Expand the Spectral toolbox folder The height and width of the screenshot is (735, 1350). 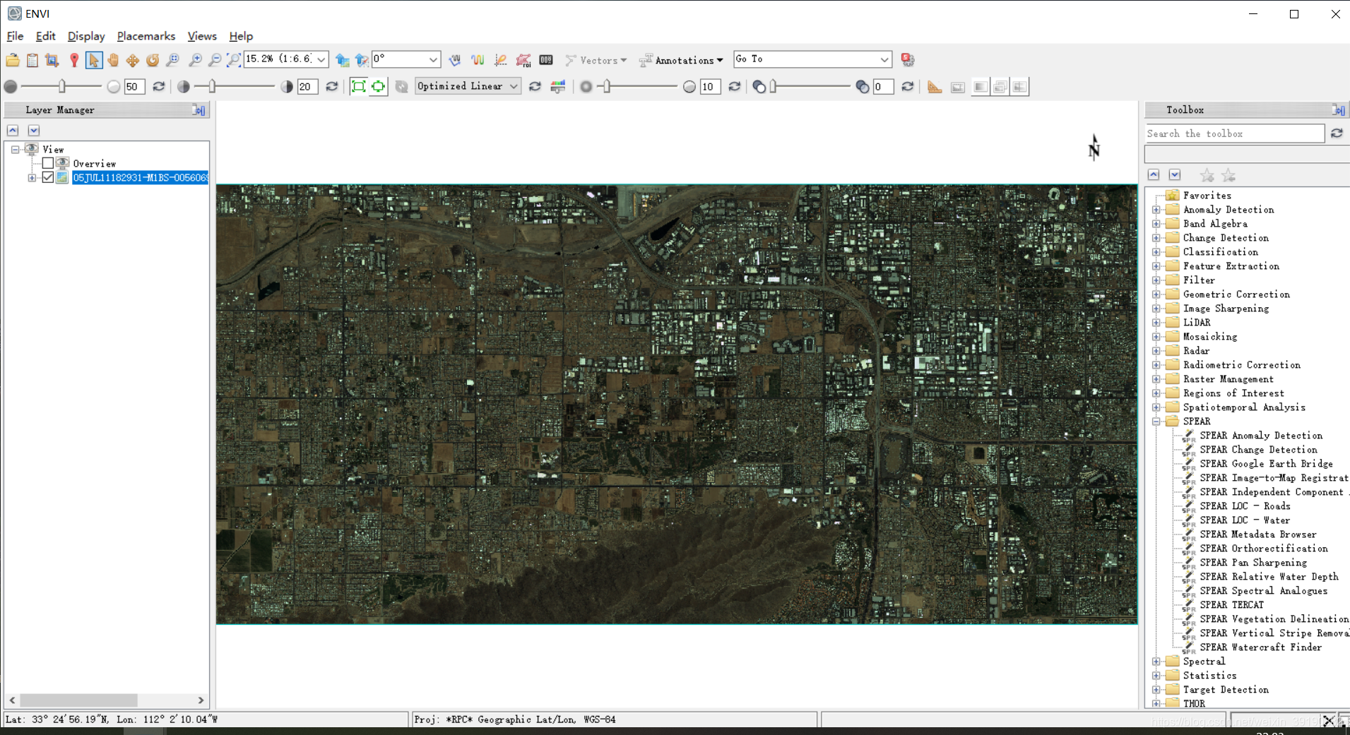click(x=1156, y=662)
